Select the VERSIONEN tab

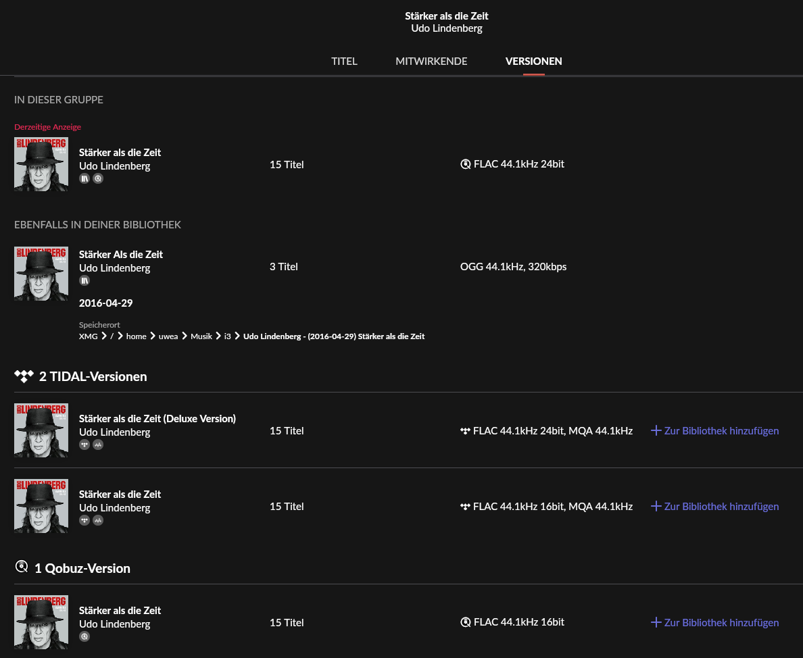[533, 61]
